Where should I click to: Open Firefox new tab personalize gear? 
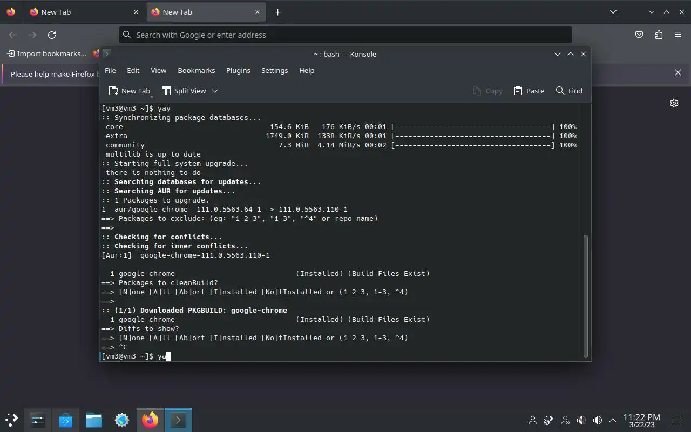point(674,103)
